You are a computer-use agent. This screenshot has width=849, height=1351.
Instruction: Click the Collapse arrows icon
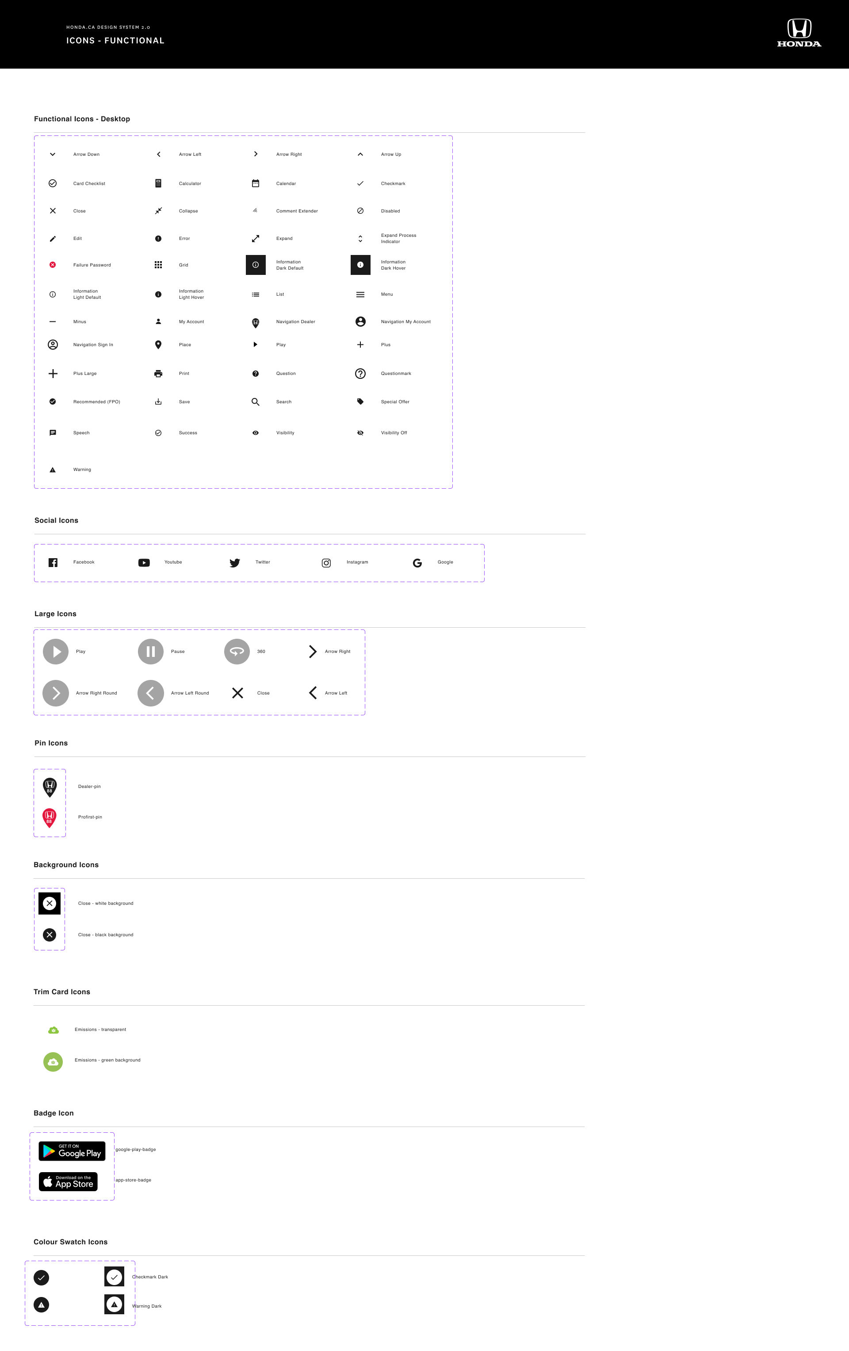(158, 211)
